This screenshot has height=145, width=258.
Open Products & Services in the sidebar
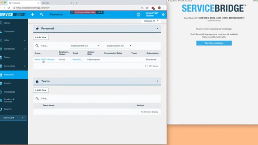coord(14,100)
